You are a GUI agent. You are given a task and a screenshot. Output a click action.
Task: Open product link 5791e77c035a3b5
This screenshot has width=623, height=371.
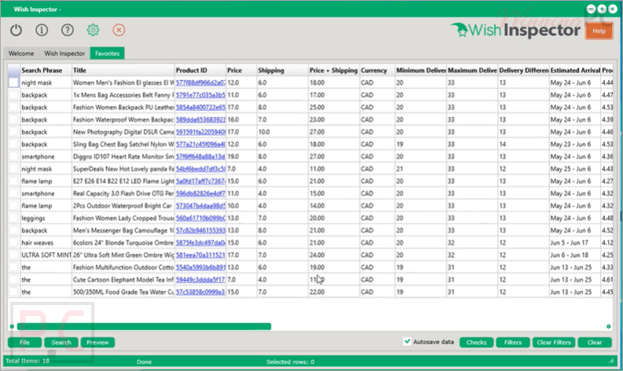click(201, 95)
